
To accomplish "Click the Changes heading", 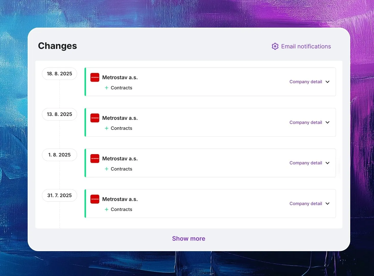I will pyautogui.click(x=58, y=46).
